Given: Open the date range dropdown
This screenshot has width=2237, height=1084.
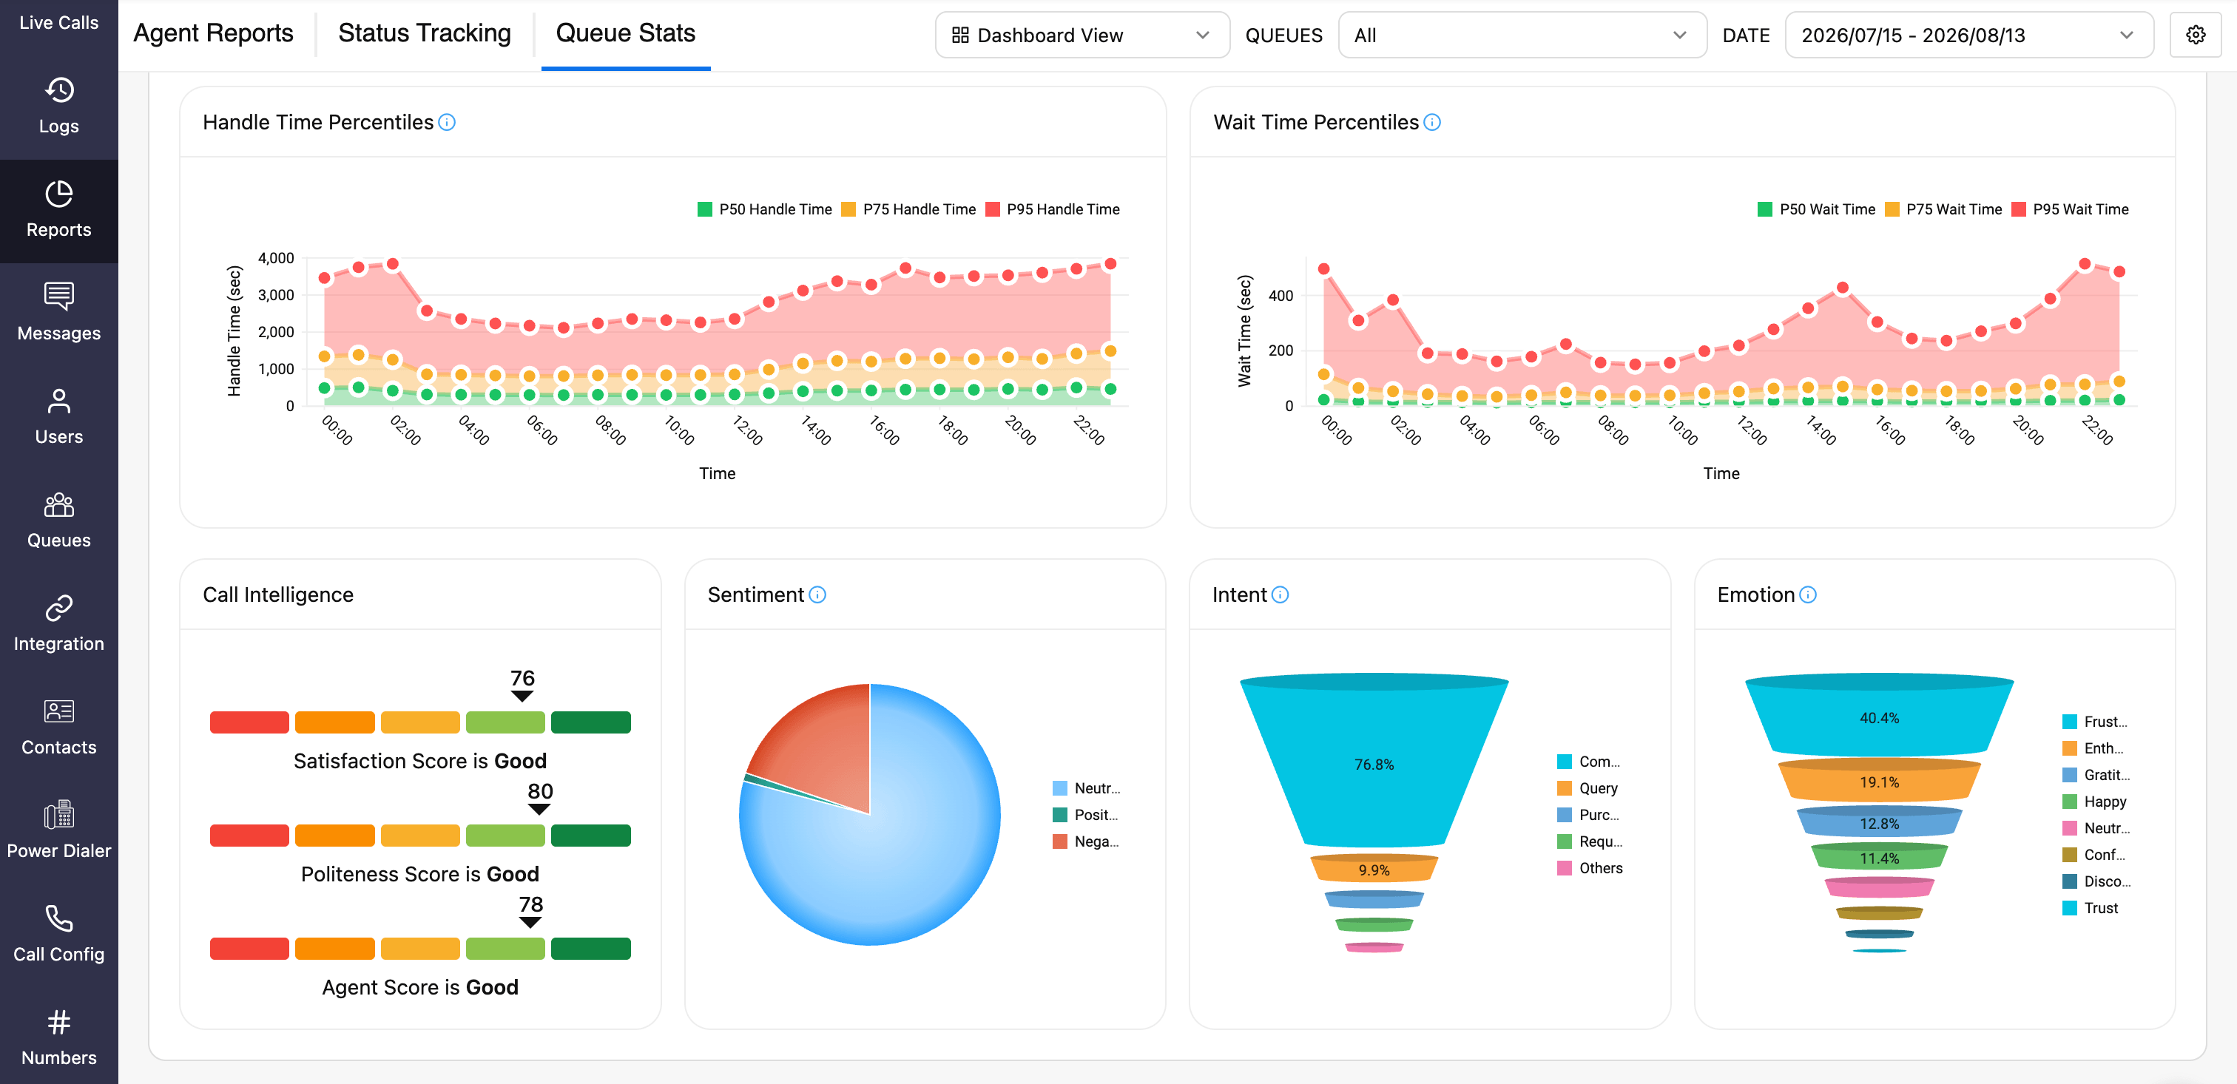Looking at the screenshot, I should (1968, 35).
